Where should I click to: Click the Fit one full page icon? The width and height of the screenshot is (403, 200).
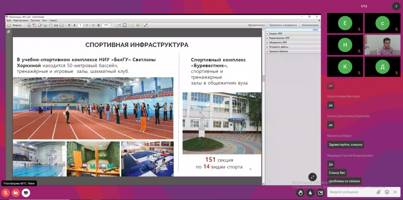coord(125,25)
